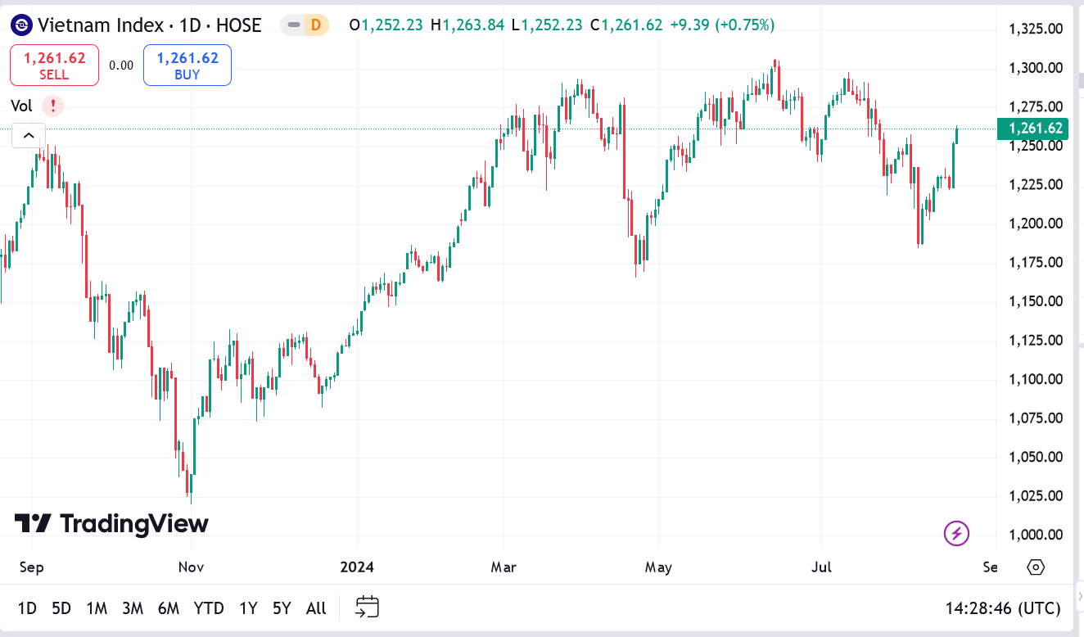Viewport: 1084px width, 637px height.
Task: Select the 3M time range
Action: coord(133,608)
